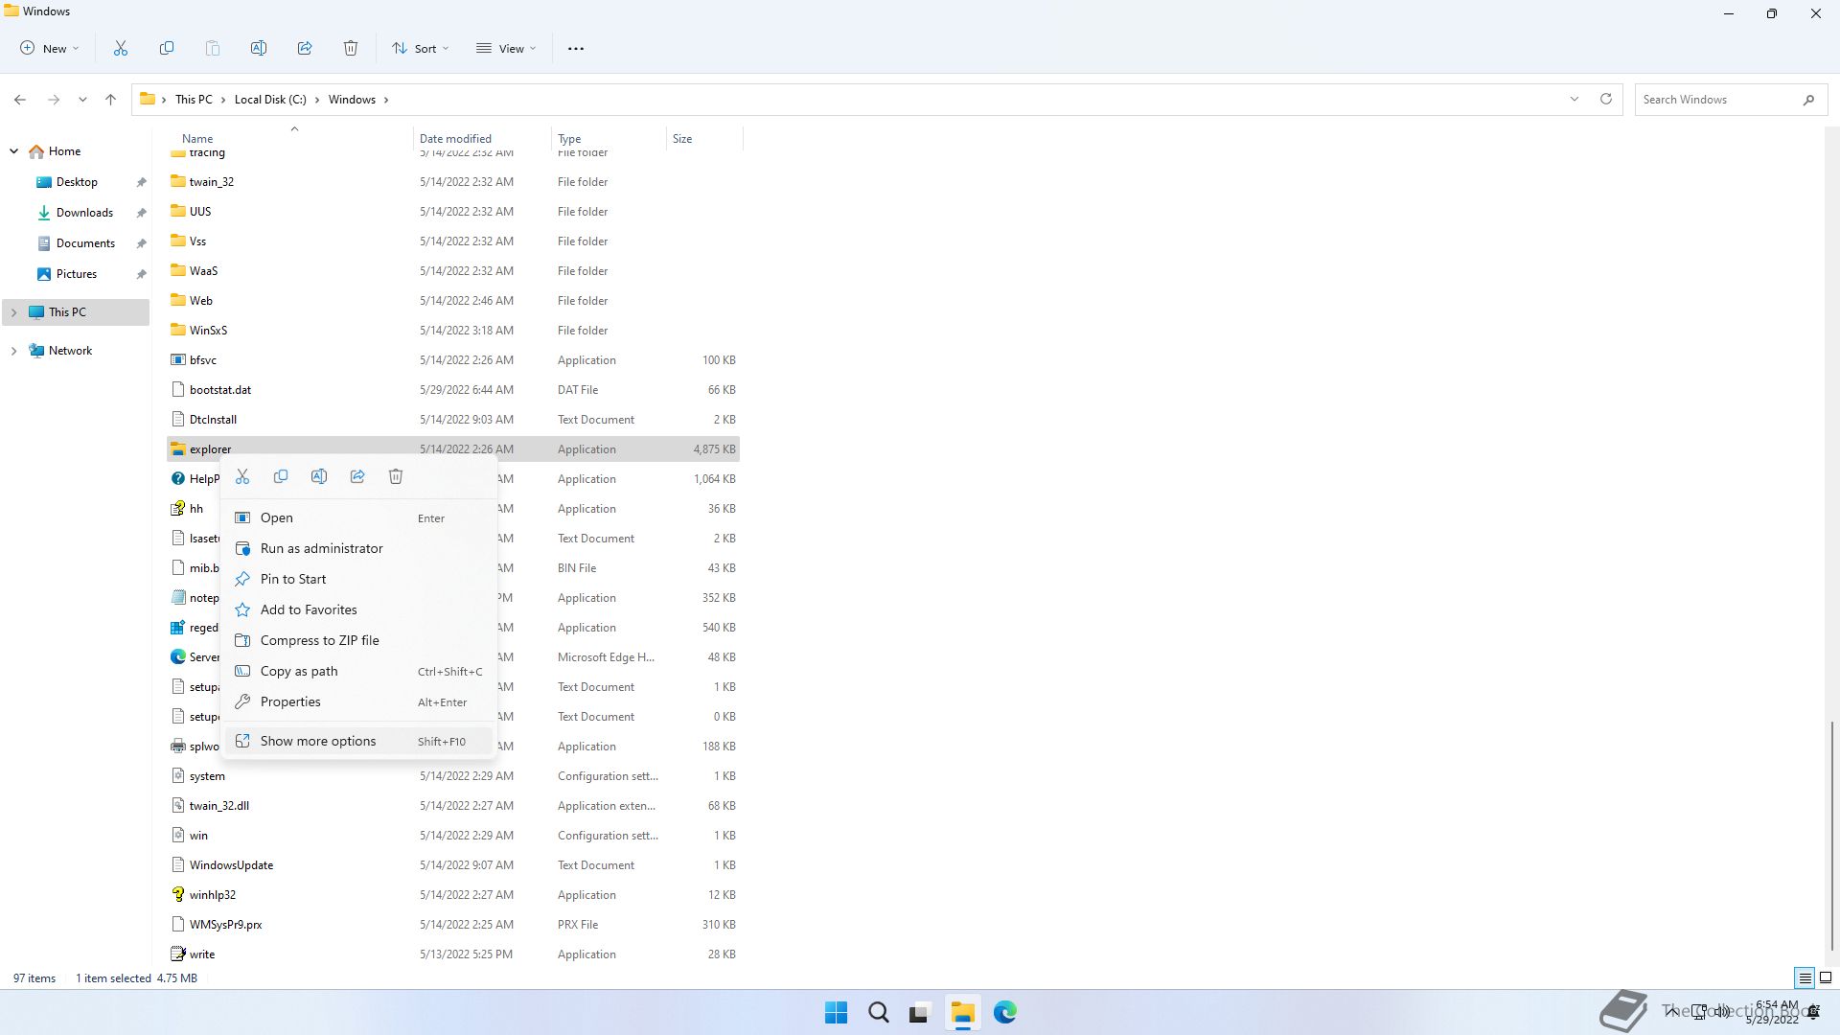
Task: Open Microsoft Edge from the taskbar
Action: [x=1004, y=1012]
